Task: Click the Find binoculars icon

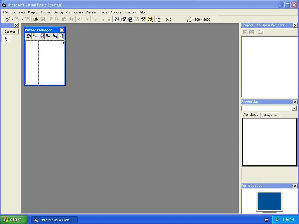Action: (71, 19)
